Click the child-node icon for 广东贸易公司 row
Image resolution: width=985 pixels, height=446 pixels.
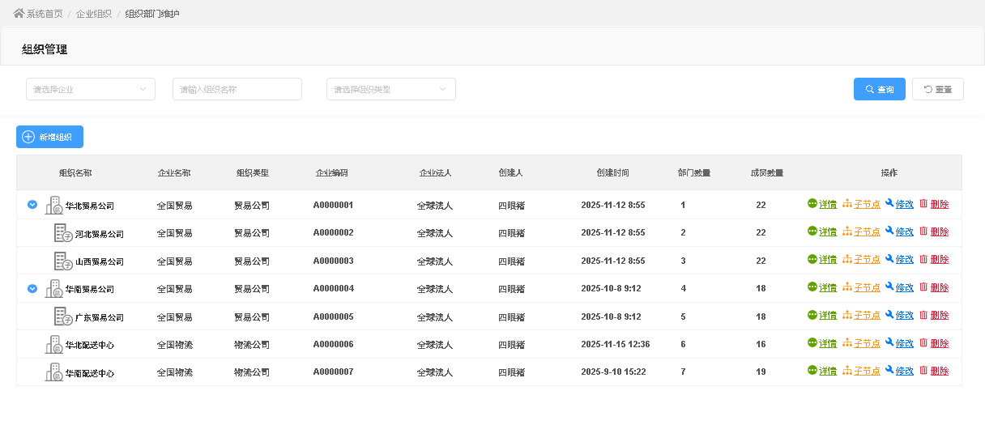tap(847, 315)
